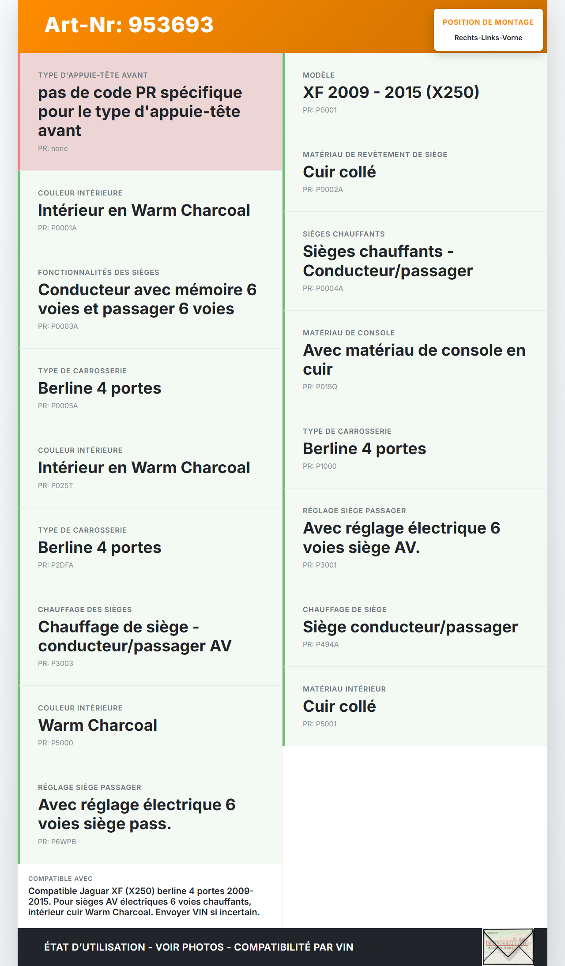Click the Cuir collé P0002A card

[415, 172]
